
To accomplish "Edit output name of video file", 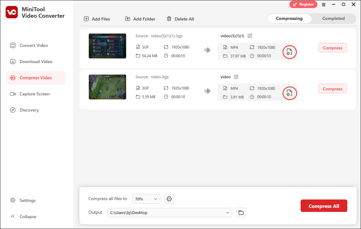I will (x=236, y=77).
